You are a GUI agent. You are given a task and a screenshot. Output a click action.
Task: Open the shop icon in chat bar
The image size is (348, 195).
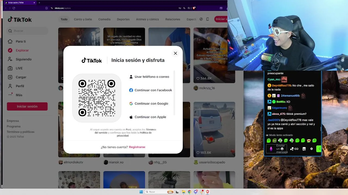304,149
